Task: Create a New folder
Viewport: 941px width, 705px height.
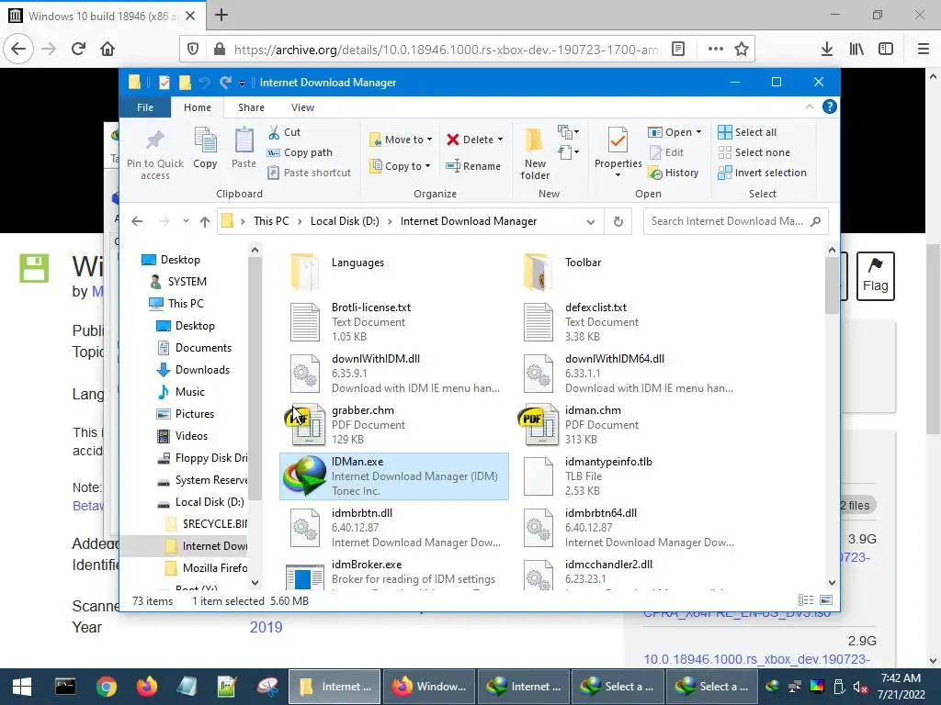Action: pos(535,153)
